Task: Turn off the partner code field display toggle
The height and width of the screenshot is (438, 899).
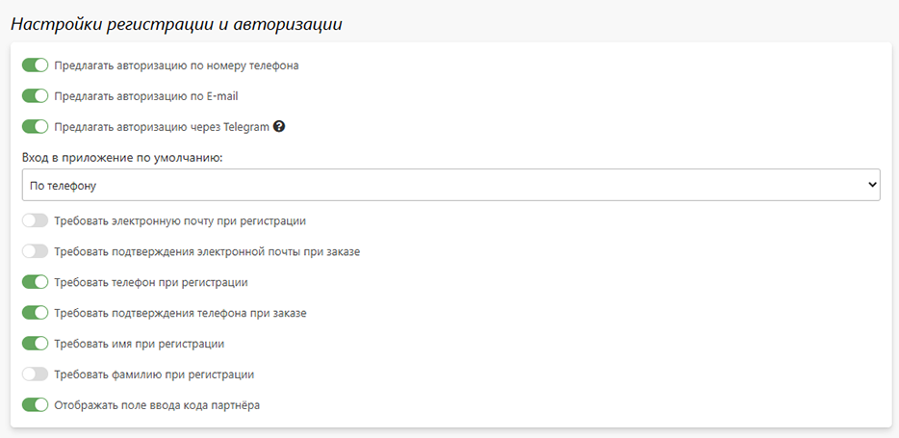Action: tap(35, 405)
